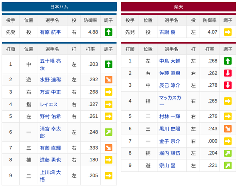Viewport: 237px width, 187px height.
Task: Open 佐藤 直樹 player page
Action: (170, 73)
